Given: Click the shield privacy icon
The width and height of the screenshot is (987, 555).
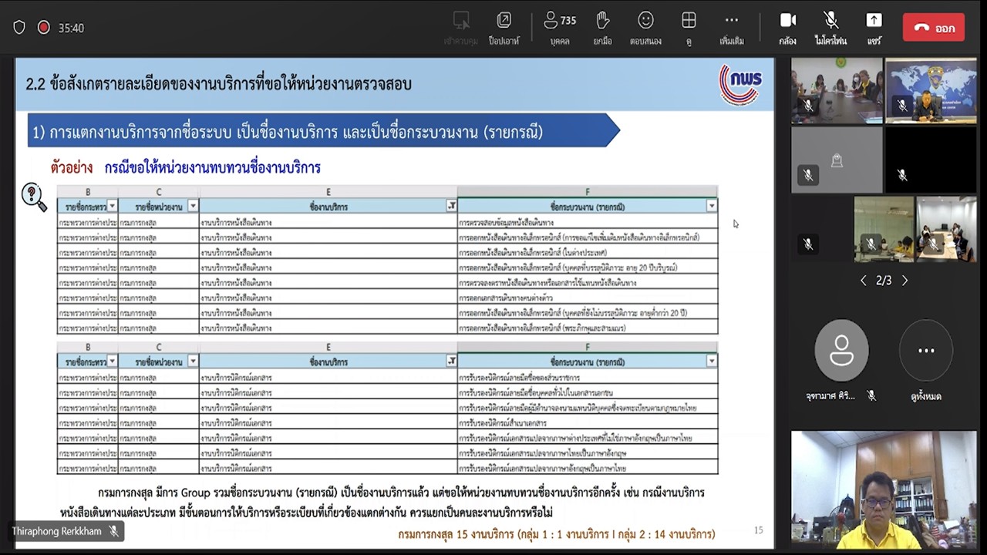Looking at the screenshot, I should [x=19, y=28].
